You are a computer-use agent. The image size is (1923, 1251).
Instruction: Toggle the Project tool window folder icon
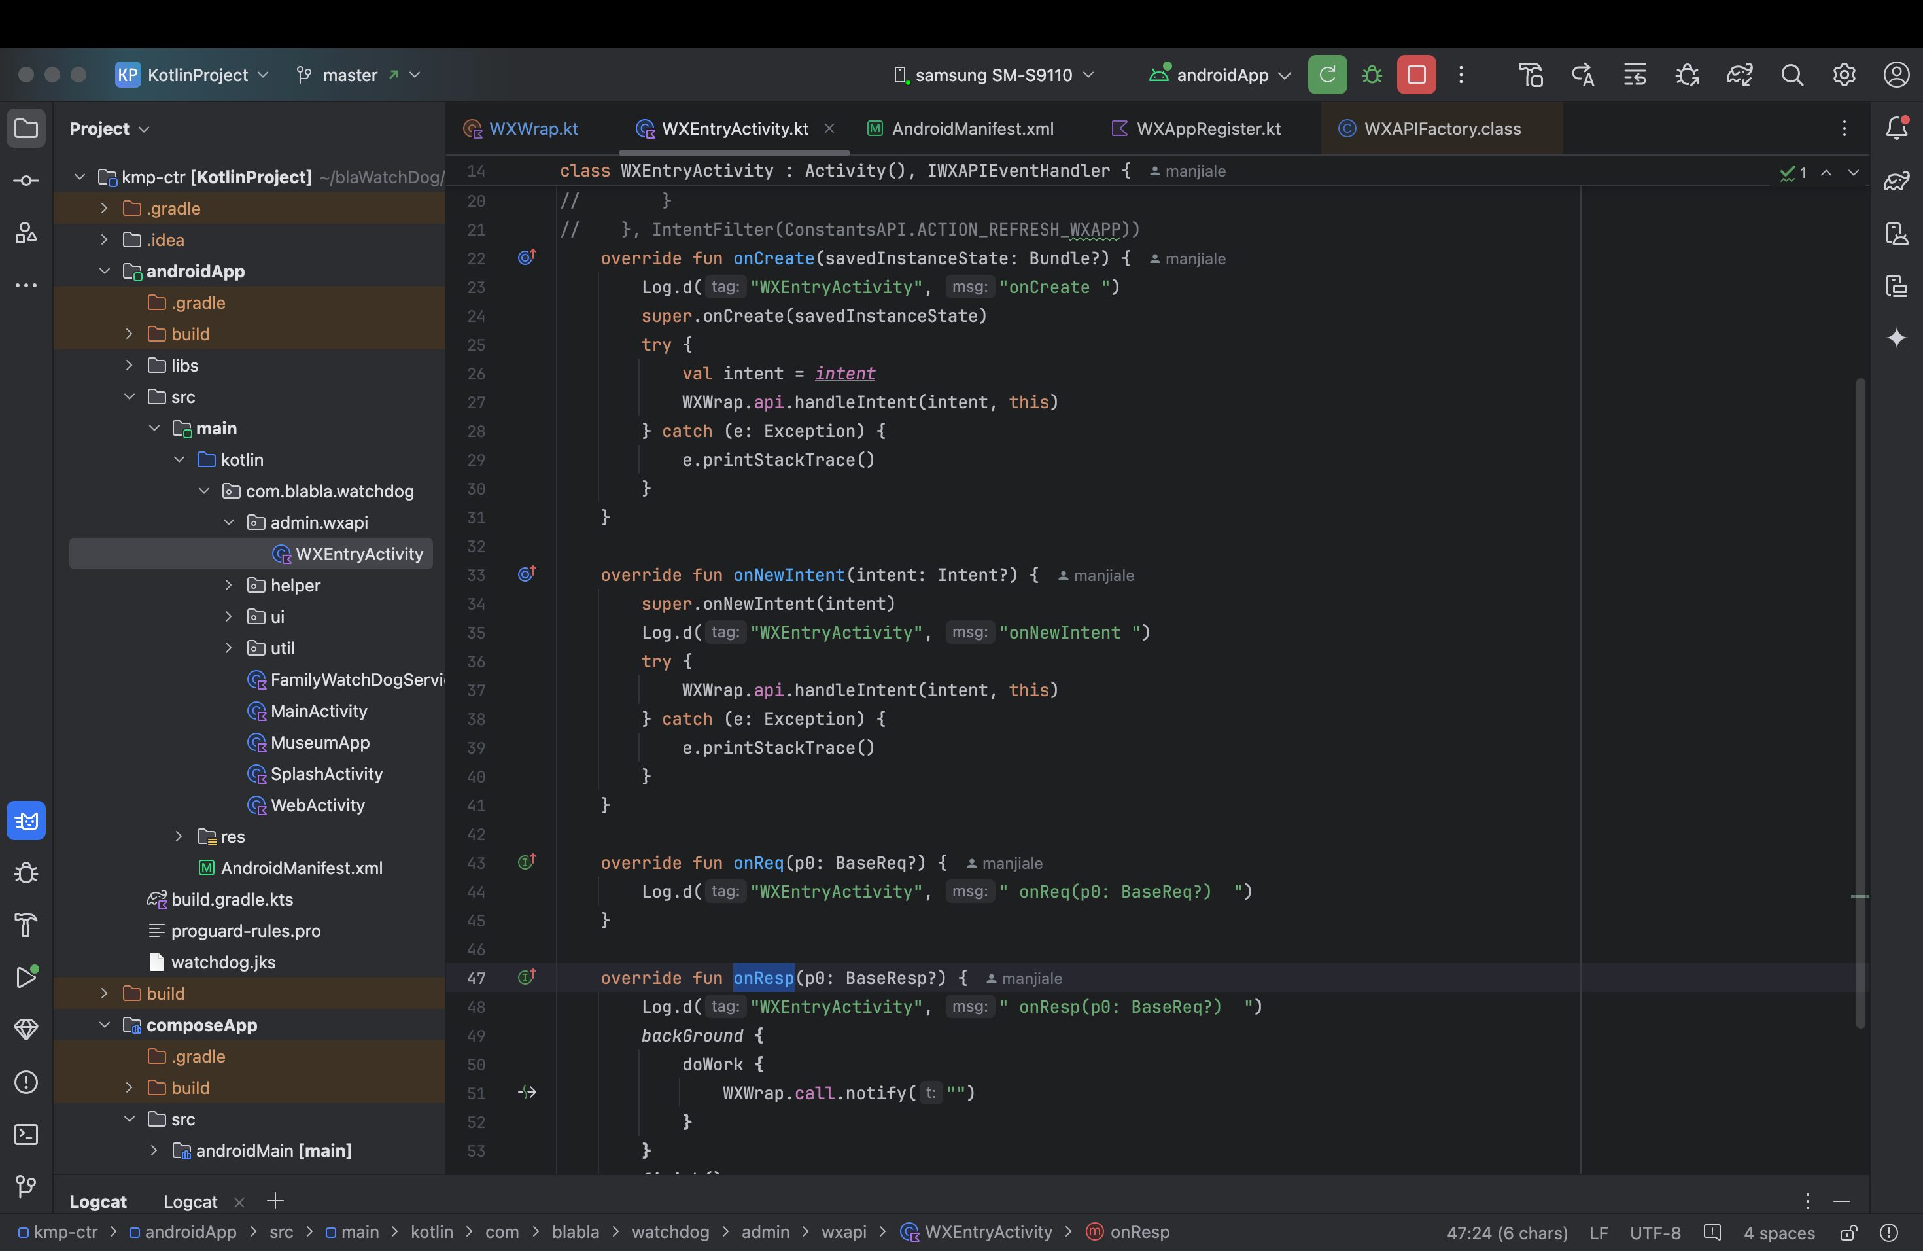coord(26,128)
